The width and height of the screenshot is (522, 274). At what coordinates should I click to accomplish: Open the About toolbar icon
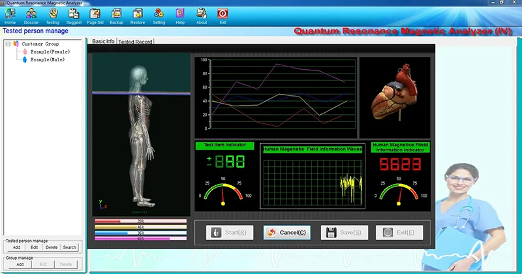202,16
